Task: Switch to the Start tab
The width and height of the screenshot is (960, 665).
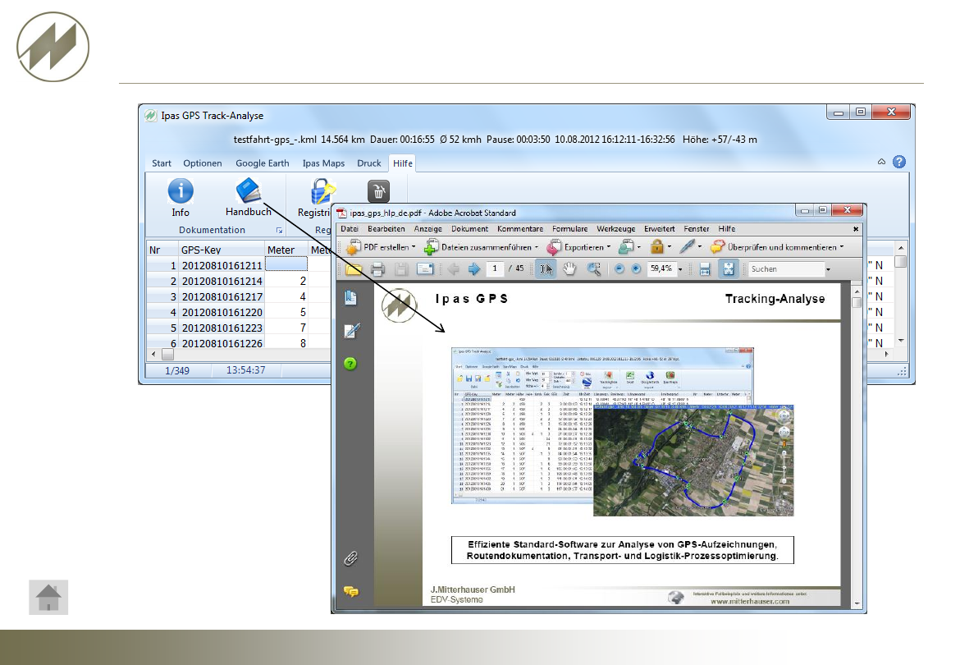Action: (x=162, y=163)
